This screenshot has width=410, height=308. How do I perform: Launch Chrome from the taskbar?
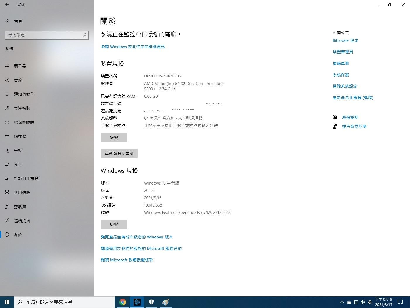tap(123, 302)
